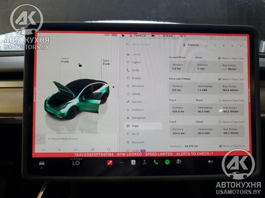Open media equalizer sliders icon
This screenshot has height=198, width=265.
[x=92, y=149]
